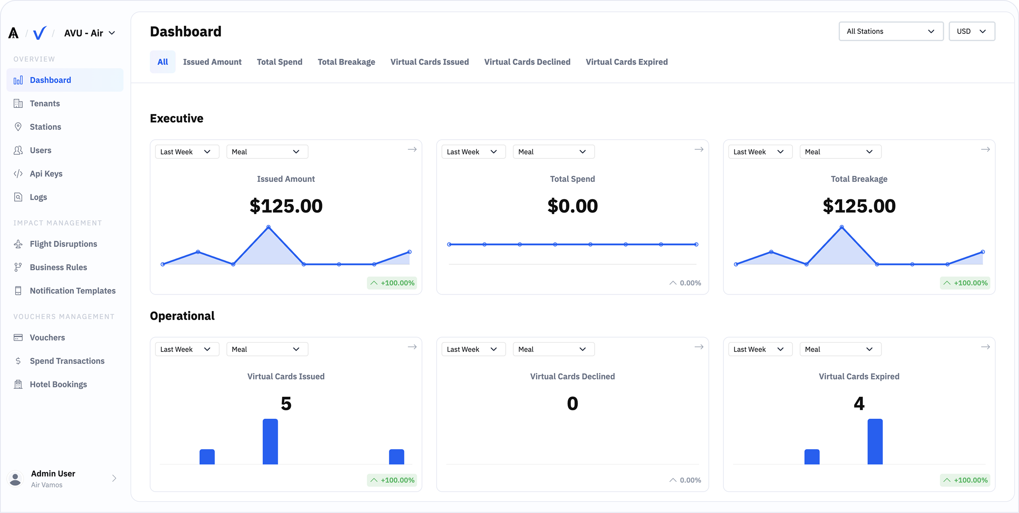1019x513 pixels.
Task: Open the Meal filter on Issued Amount card
Action: (266, 151)
